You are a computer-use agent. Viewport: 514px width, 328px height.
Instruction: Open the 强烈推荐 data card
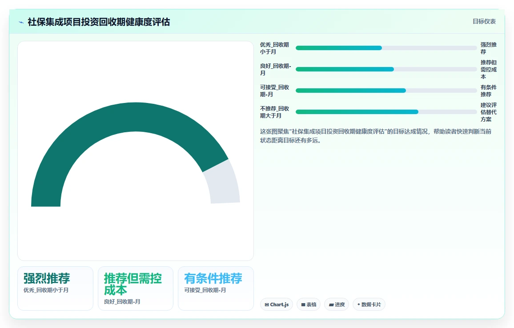pos(55,288)
